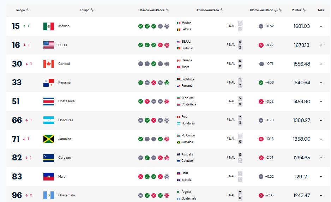
Task: Expand the México row details
Action: [321, 26]
